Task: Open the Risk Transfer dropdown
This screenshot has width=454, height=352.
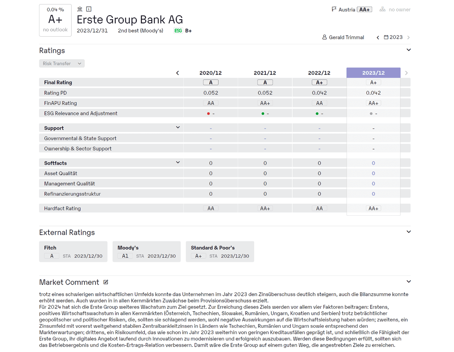Action: tap(62, 64)
